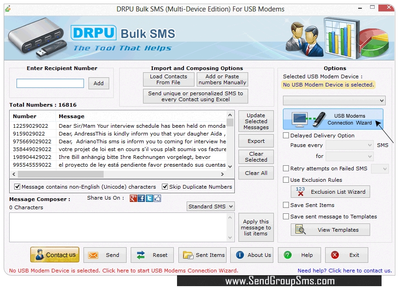Click Clear Selected button
The width and height of the screenshot is (399, 288).
coord(256,157)
